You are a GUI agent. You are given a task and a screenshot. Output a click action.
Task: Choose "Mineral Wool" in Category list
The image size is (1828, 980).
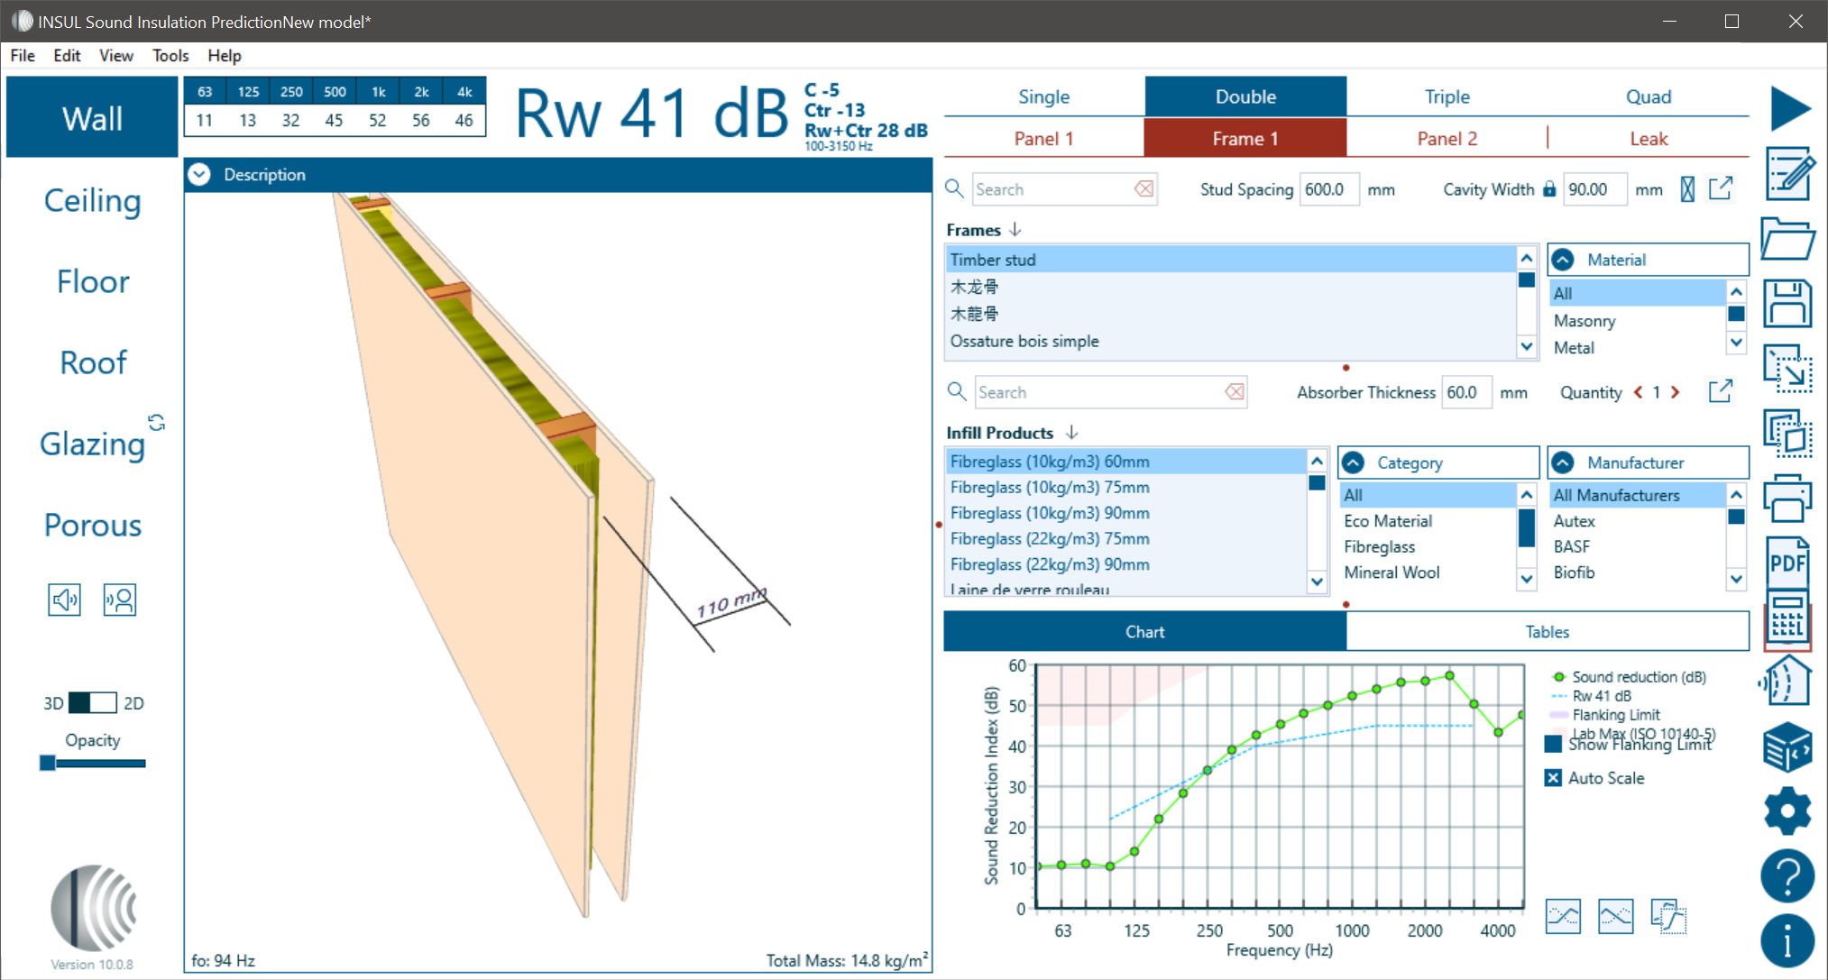click(1428, 572)
